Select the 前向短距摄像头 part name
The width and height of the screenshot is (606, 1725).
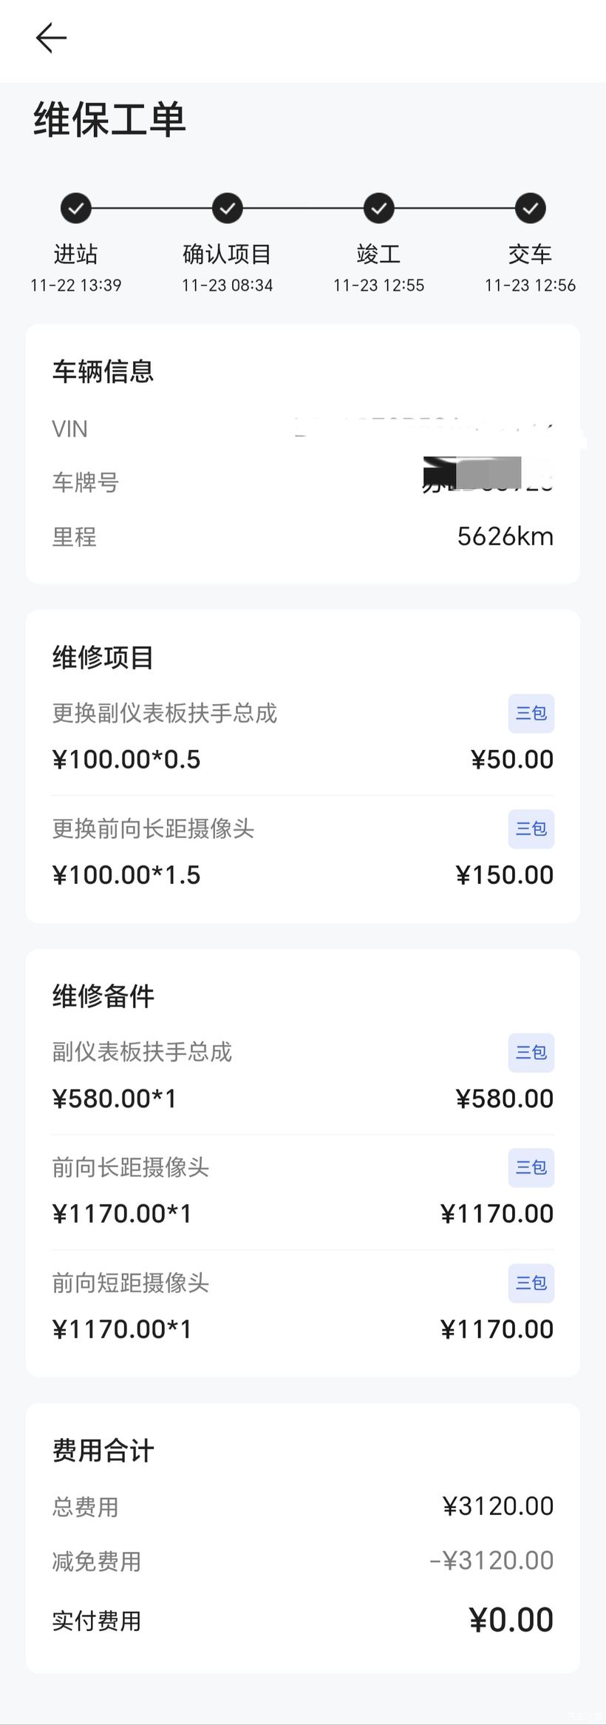click(130, 1283)
